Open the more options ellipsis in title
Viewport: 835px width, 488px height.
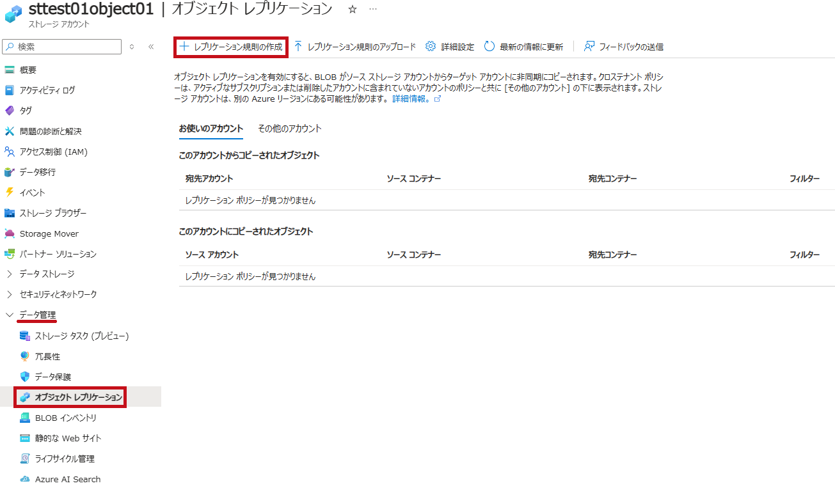(x=373, y=9)
